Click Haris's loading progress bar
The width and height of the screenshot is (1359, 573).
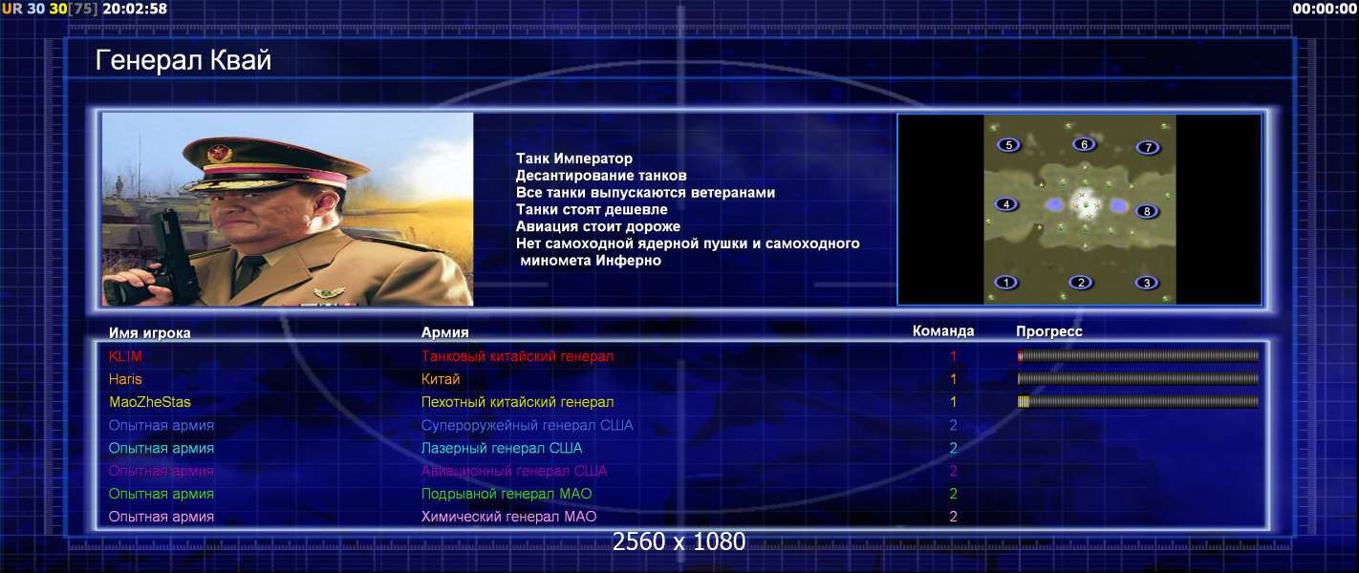[x=1138, y=379]
